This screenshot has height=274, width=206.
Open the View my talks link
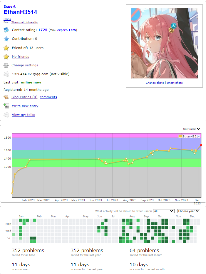(23, 115)
